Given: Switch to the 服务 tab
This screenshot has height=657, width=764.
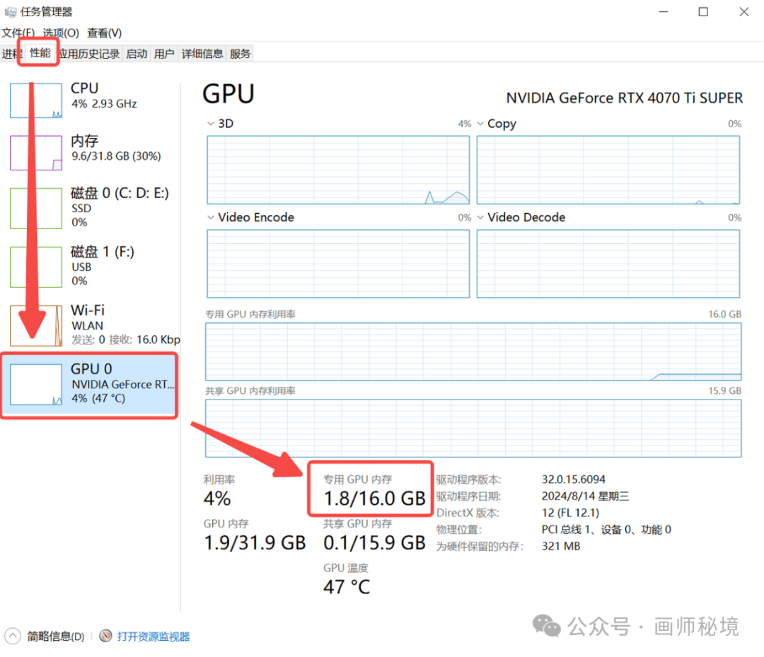Looking at the screenshot, I should [241, 54].
